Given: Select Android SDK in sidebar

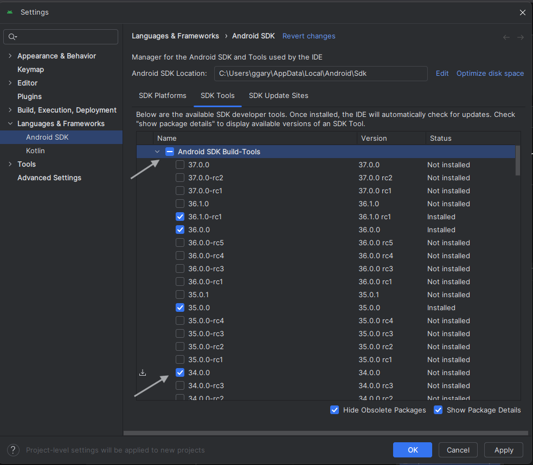Looking at the screenshot, I should (x=61, y=137).
